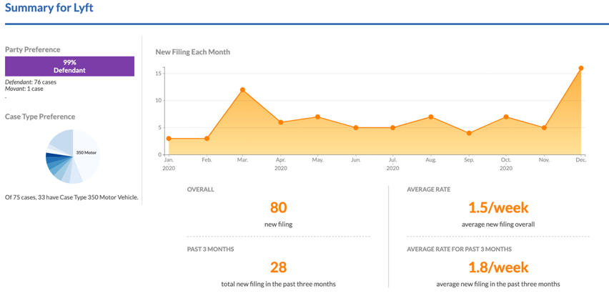Screen dimensions: 609x296
Task: Click 'average new filing overall' caption
Action: 498,224
